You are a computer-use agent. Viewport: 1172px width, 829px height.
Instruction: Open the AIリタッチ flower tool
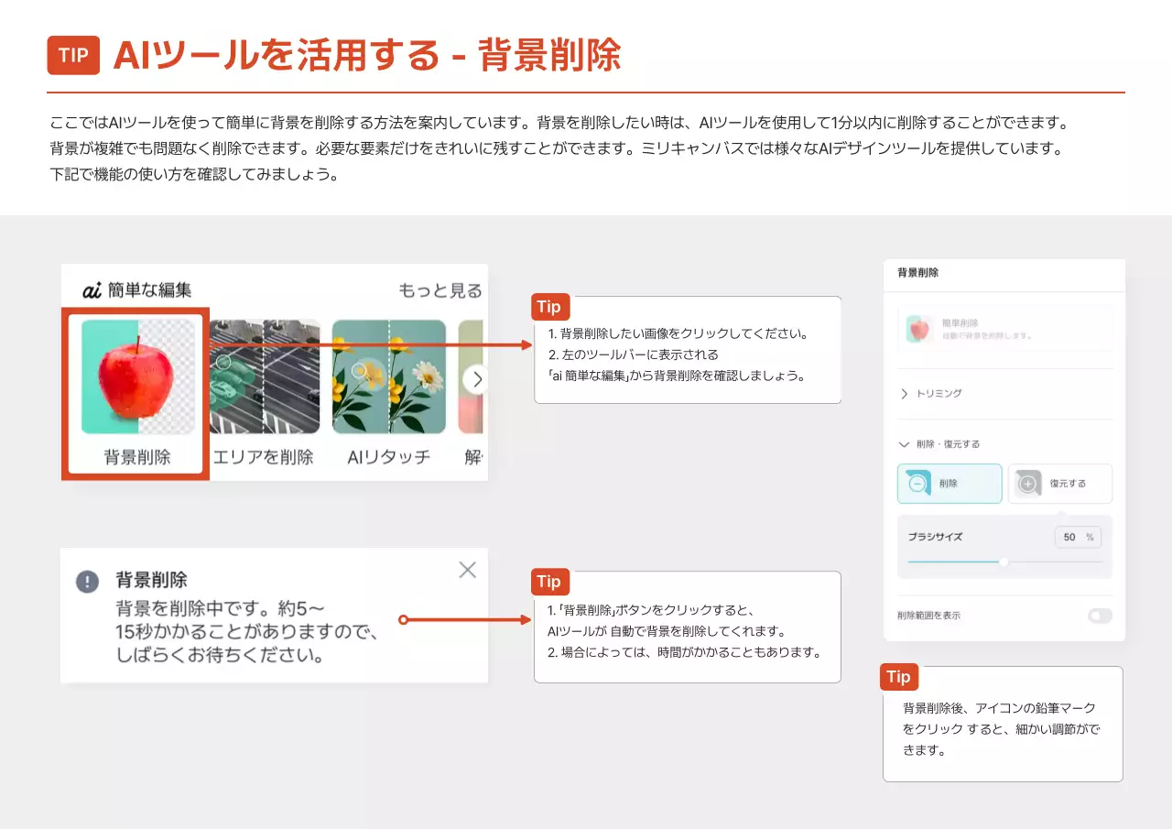pyautogui.click(x=388, y=376)
